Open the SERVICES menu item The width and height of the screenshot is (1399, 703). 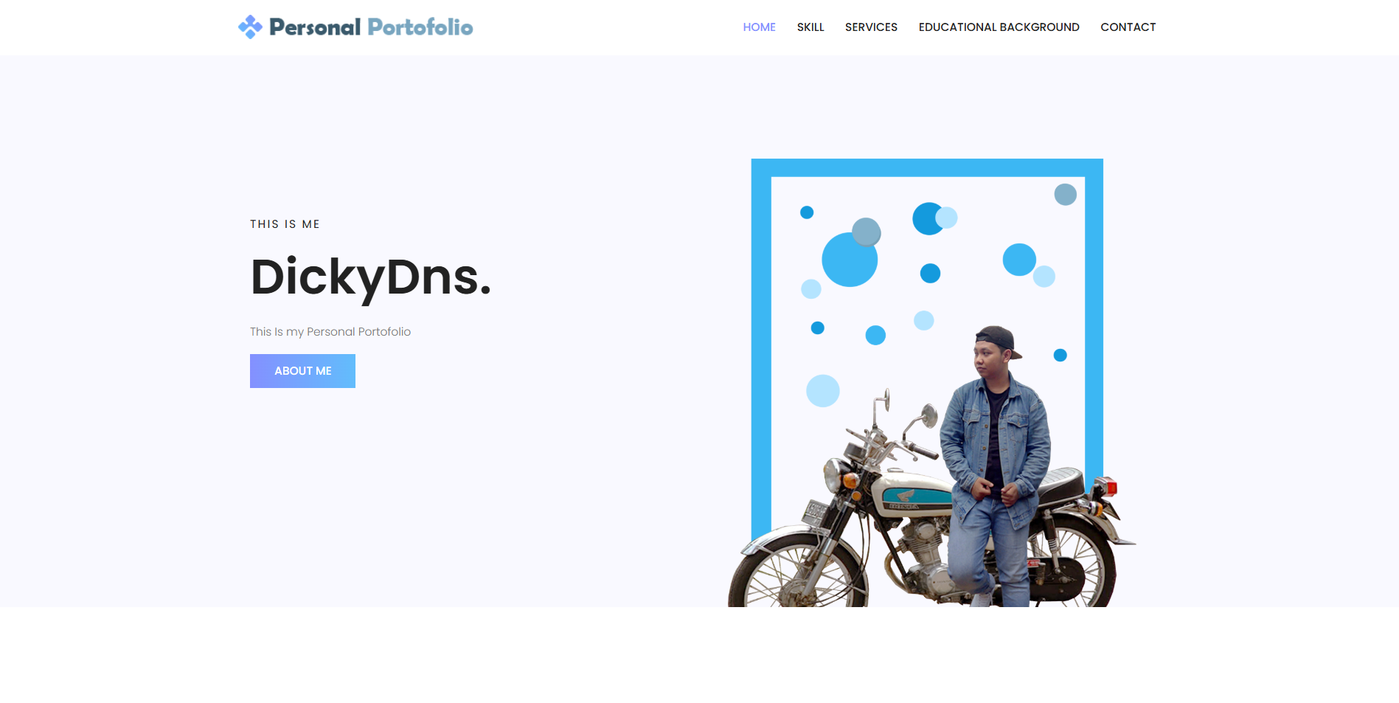(x=871, y=27)
